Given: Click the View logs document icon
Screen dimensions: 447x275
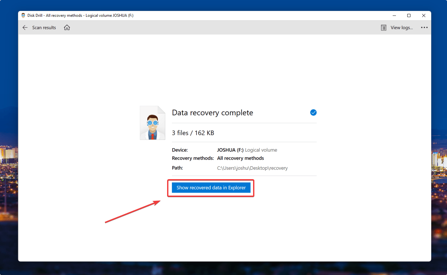Looking at the screenshot, I should click(x=384, y=28).
